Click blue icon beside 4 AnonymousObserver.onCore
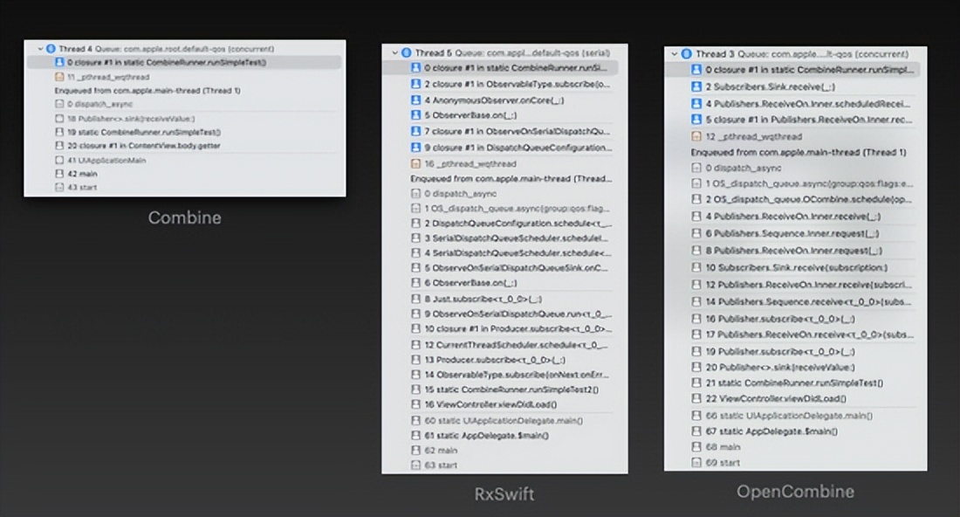960x517 pixels. [415, 100]
